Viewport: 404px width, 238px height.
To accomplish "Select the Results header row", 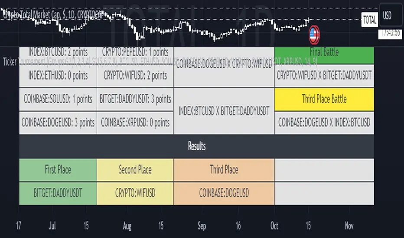I will pos(197,146).
